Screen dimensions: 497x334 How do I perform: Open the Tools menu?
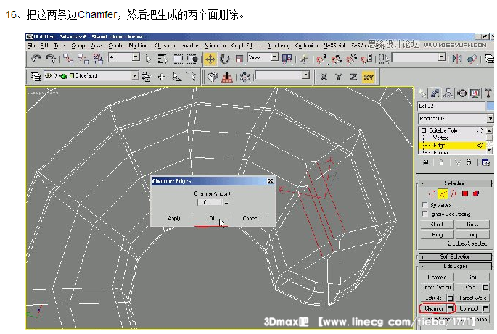(59, 46)
